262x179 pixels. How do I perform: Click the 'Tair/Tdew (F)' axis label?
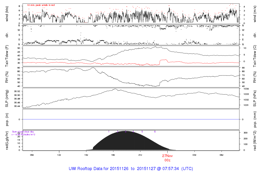click(7, 55)
